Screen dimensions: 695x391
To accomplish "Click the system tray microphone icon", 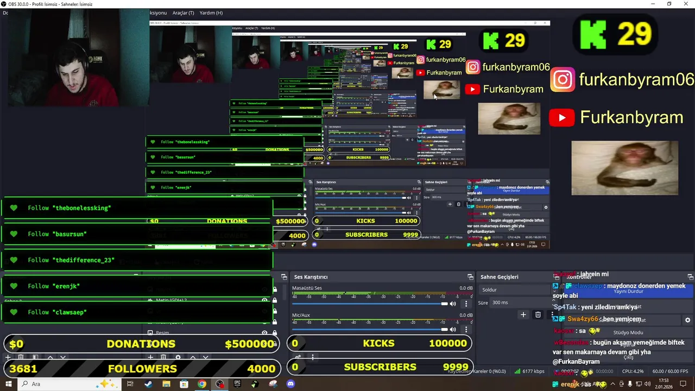I will pos(630,384).
